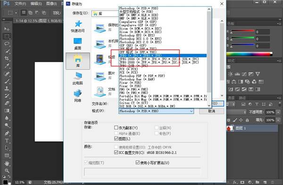The image size is (283, 185).
Task: Select the Zoom tool in toolbox
Action: pos(7,170)
